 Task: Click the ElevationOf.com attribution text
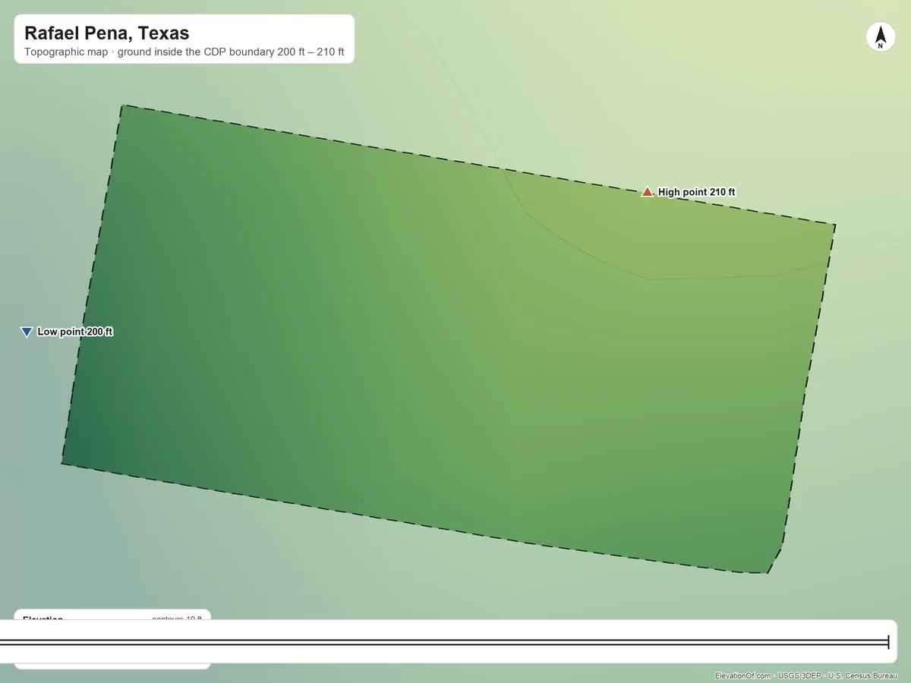click(805, 675)
